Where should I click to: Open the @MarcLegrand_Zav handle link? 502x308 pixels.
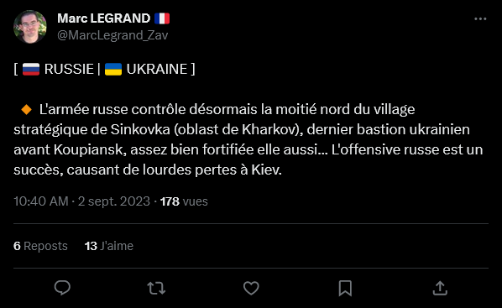pyautogui.click(x=112, y=35)
